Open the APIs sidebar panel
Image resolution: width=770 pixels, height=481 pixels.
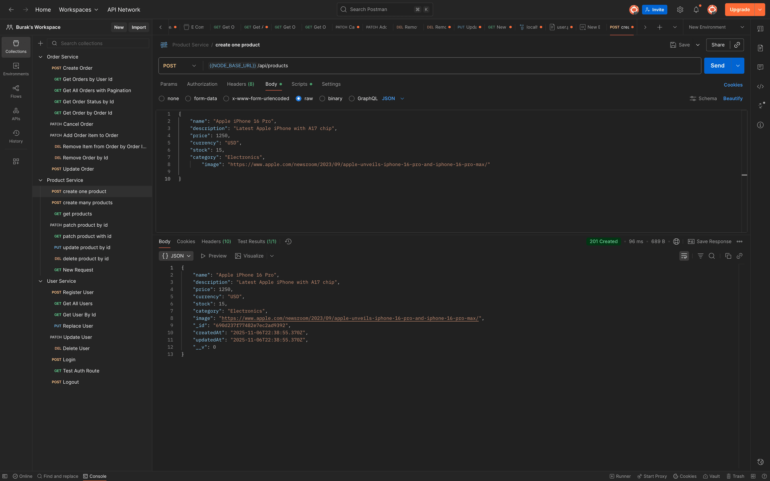point(16,114)
